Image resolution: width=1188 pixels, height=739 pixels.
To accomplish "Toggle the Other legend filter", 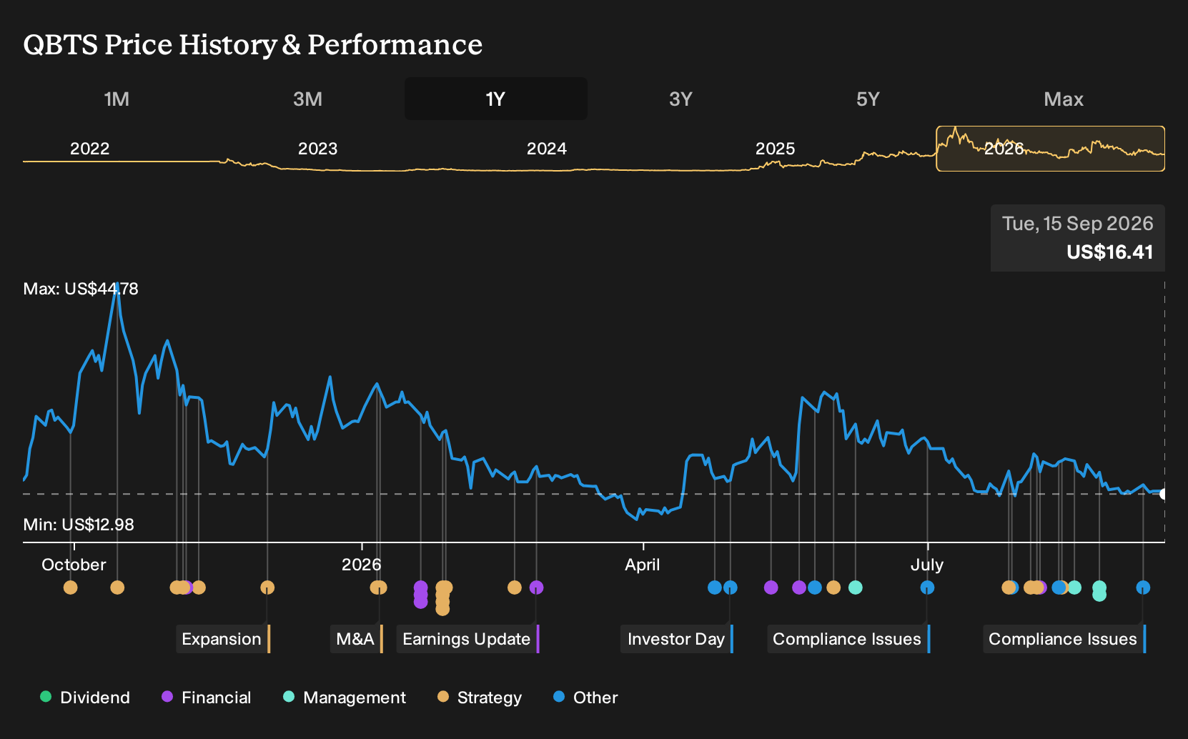I will (x=585, y=698).
